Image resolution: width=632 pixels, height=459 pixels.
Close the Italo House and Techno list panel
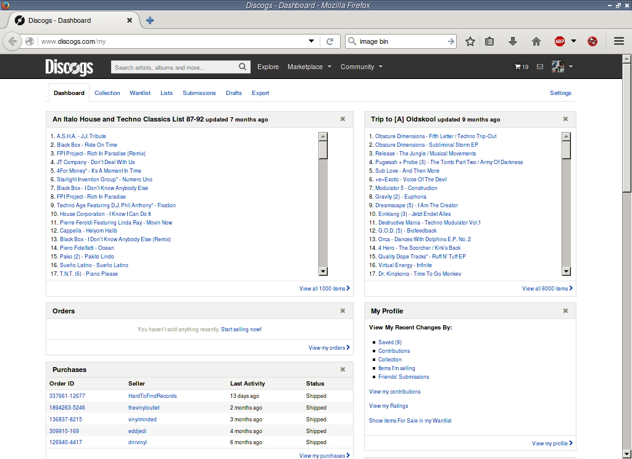tap(343, 119)
